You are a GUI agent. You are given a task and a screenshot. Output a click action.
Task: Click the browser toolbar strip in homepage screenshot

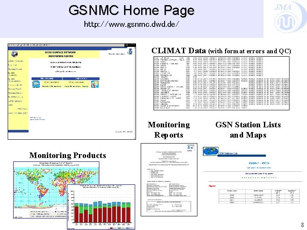click(x=67, y=45)
